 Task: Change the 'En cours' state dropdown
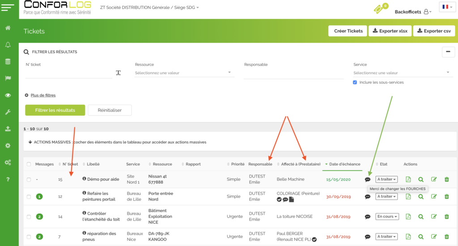(386, 216)
